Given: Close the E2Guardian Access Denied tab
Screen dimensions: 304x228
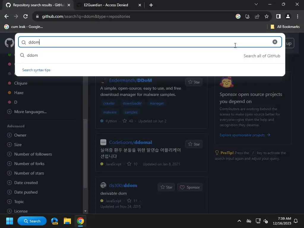Looking at the screenshot, I should click(140, 5).
